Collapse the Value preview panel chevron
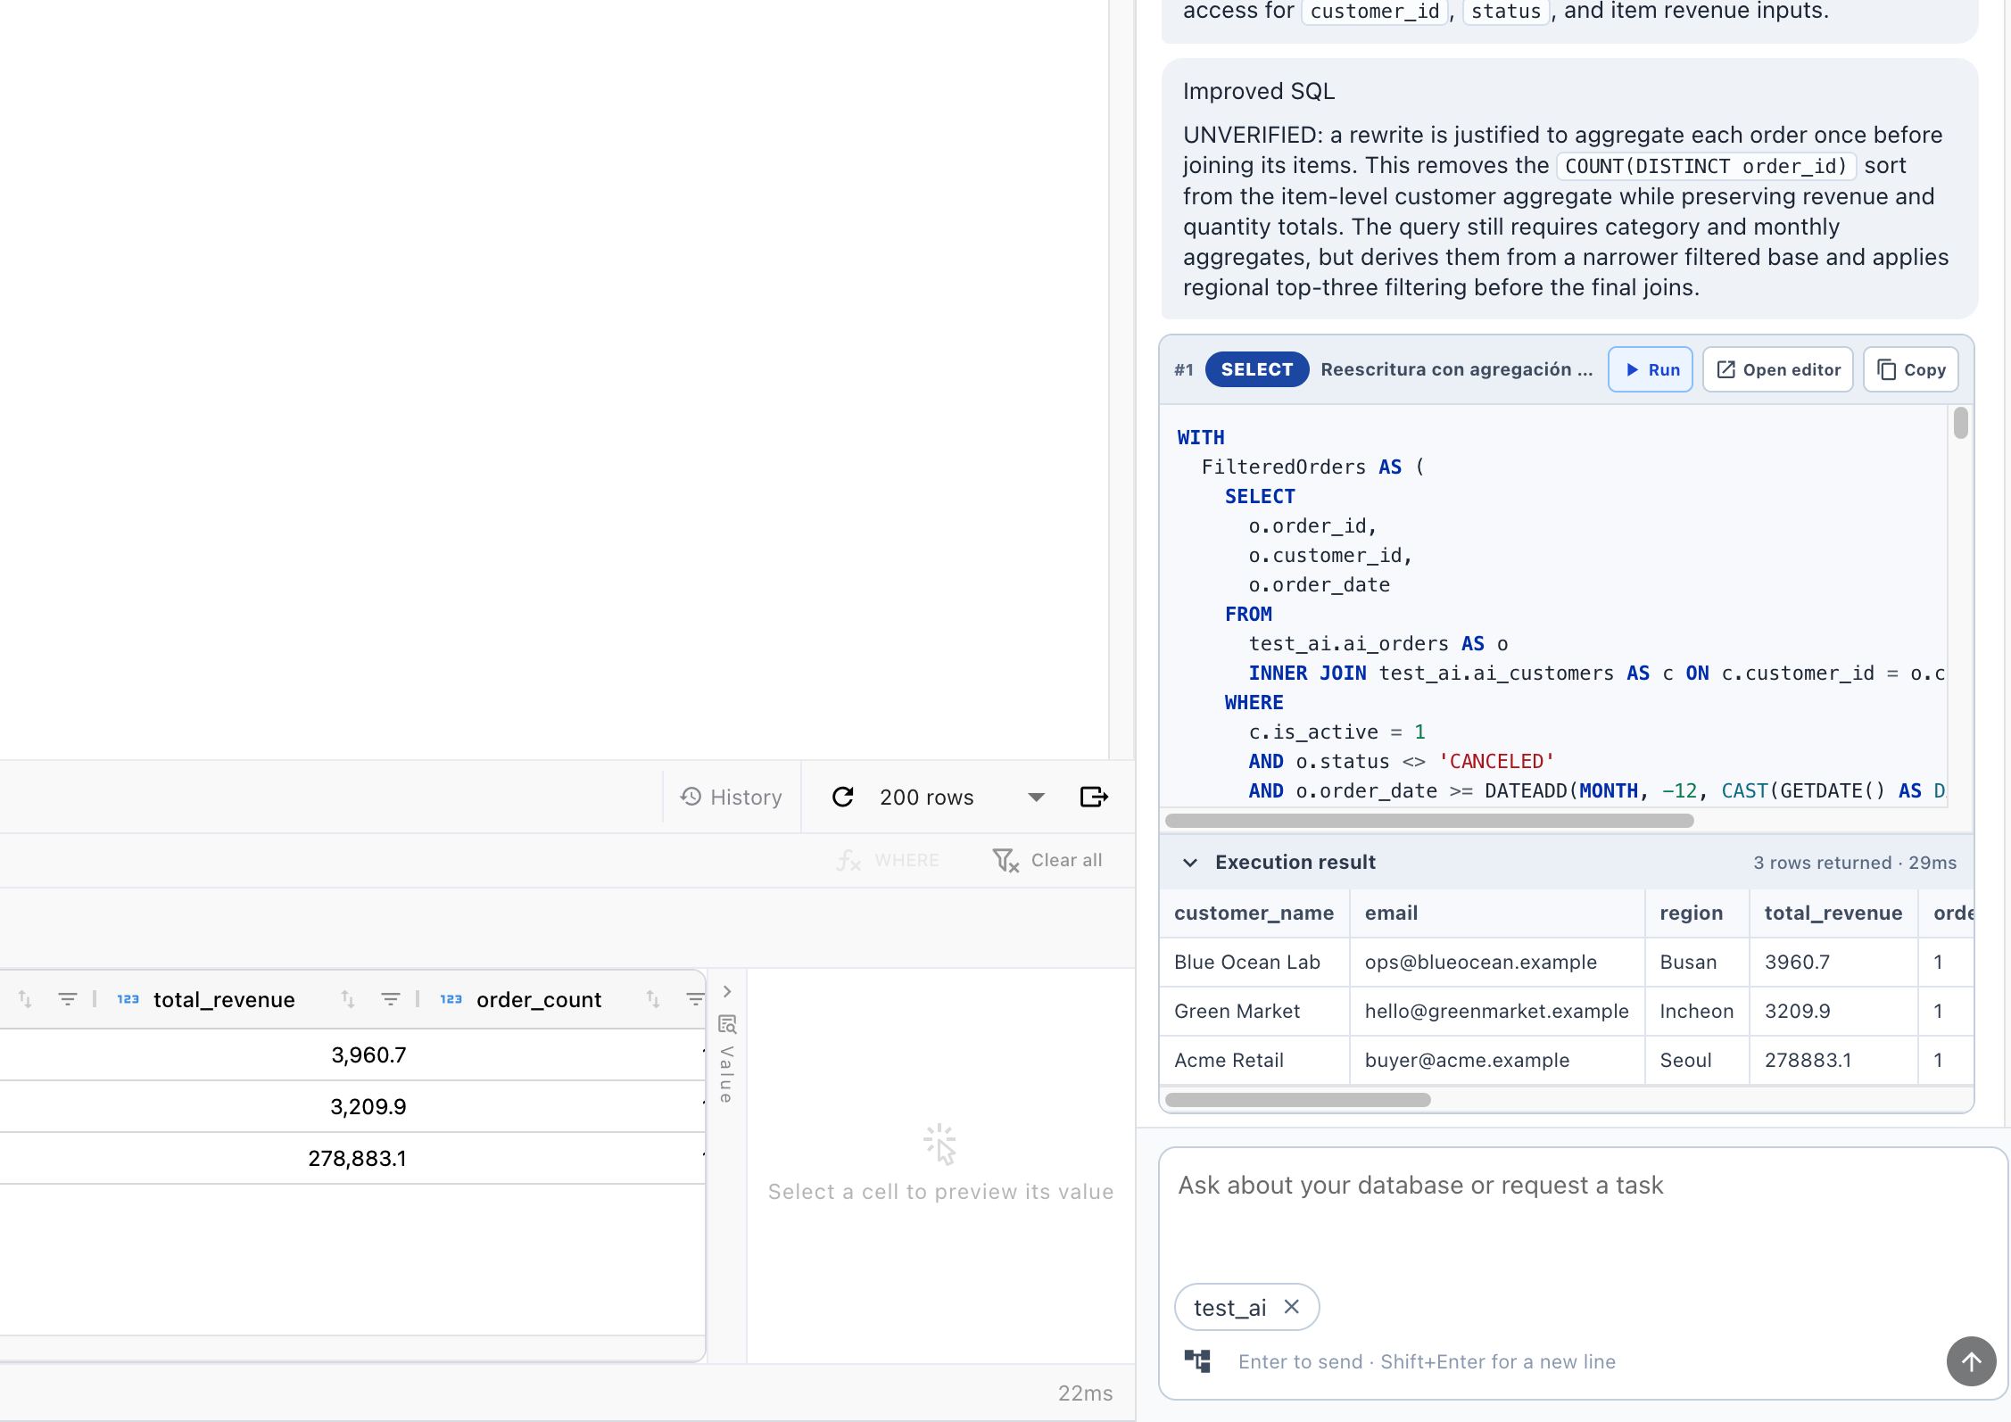The width and height of the screenshot is (2011, 1422). [x=727, y=991]
